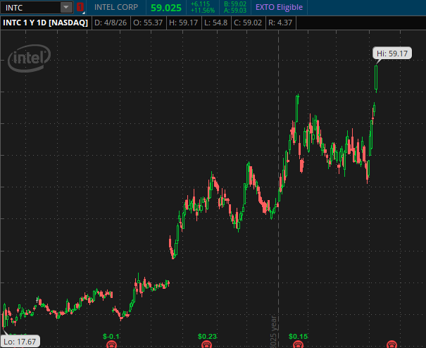Click the INTC 1 Y 1D [NASDAQ] chart label

point(46,23)
